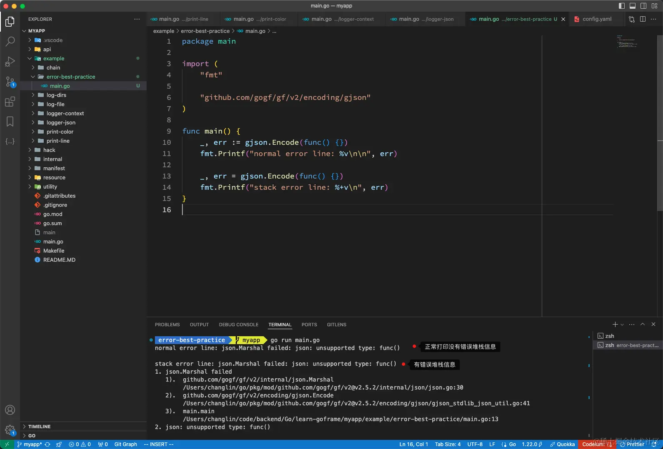Open Explorer panel more actions ellipsis
The width and height of the screenshot is (663, 449).
tap(137, 19)
